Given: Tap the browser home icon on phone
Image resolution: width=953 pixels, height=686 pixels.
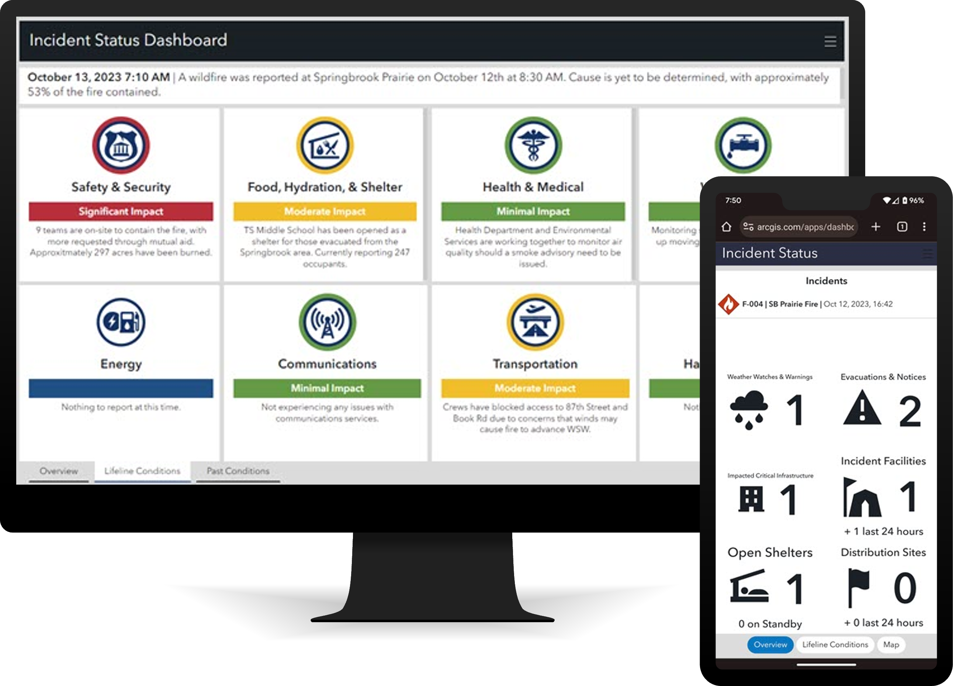Looking at the screenshot, I should (x=726, y=227).
